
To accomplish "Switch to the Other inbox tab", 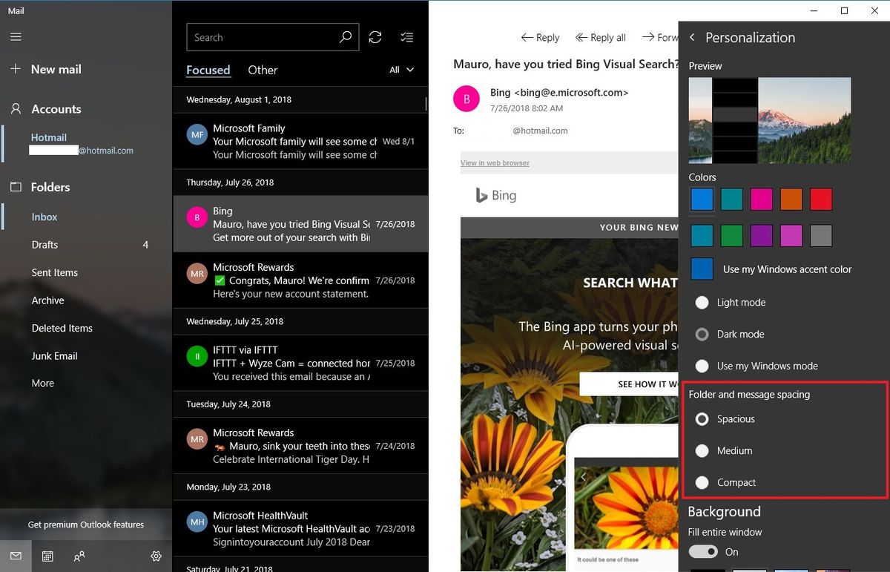I will click(263, 69).
